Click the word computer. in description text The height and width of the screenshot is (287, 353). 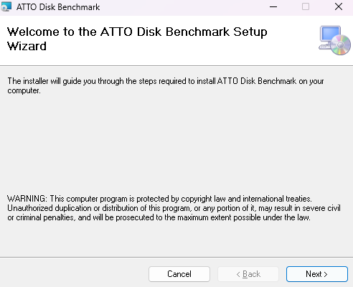click(x=24, y=91)
